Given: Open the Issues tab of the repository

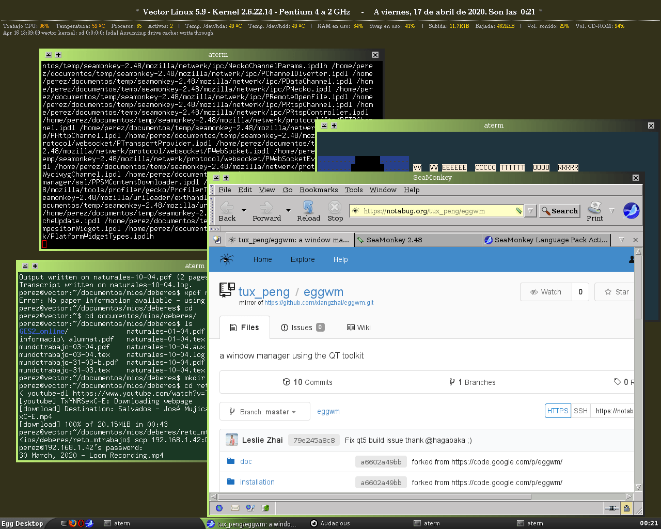Looking at the screenshot, I should click(303, 328).
